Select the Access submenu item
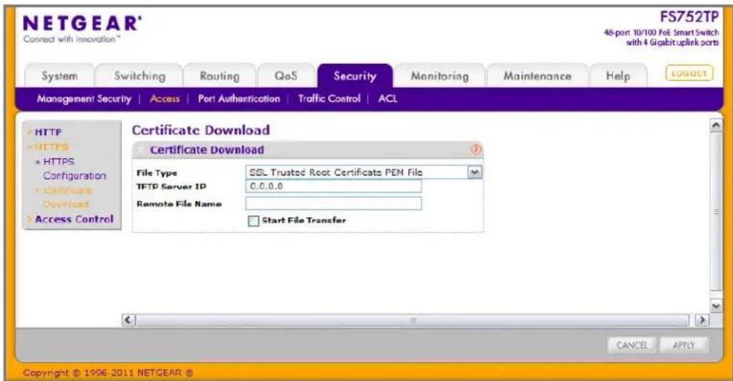The height and width of the screenshot is (381, 733). tap(165, 99)
